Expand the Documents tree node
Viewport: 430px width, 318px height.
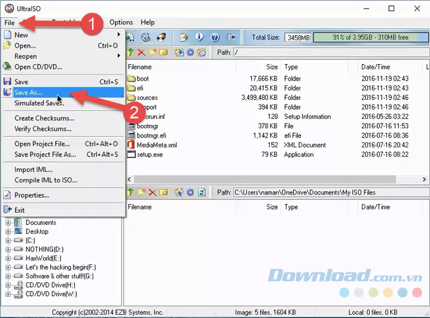tap(8, 223)
